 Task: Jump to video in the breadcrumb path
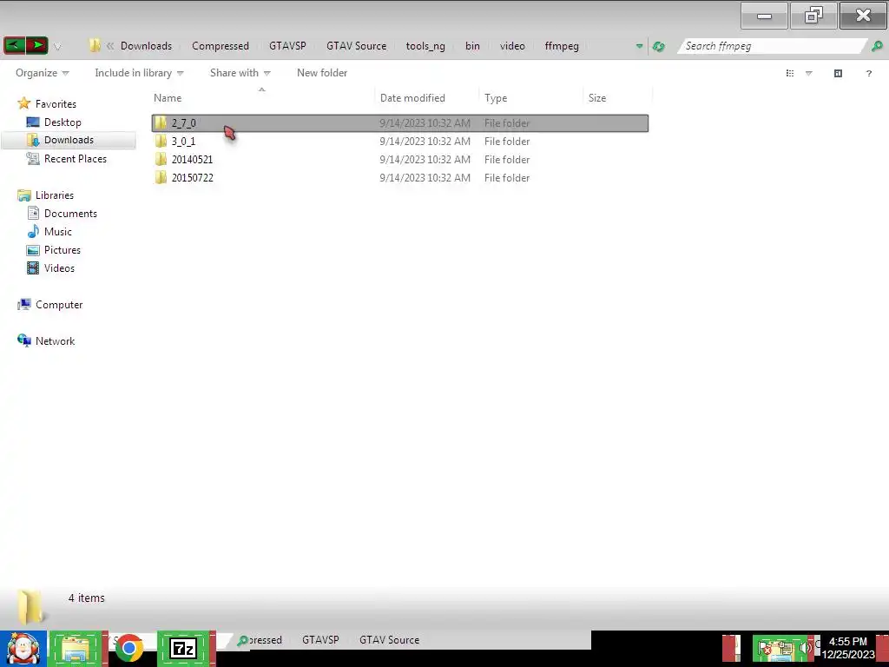point(512,46)
